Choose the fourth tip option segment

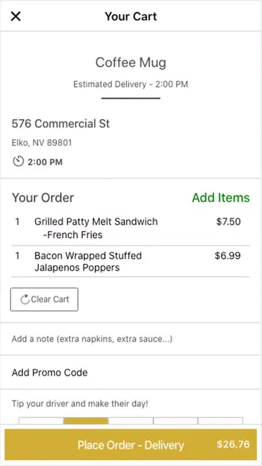click(x=176, y=421)
